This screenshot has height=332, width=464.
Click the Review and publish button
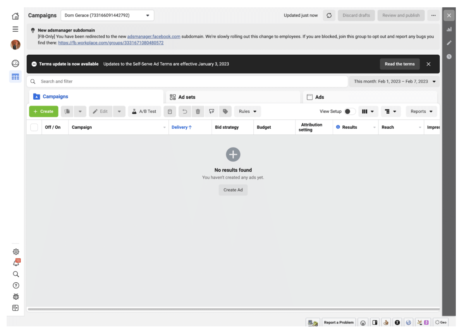[x=401, y=15]
